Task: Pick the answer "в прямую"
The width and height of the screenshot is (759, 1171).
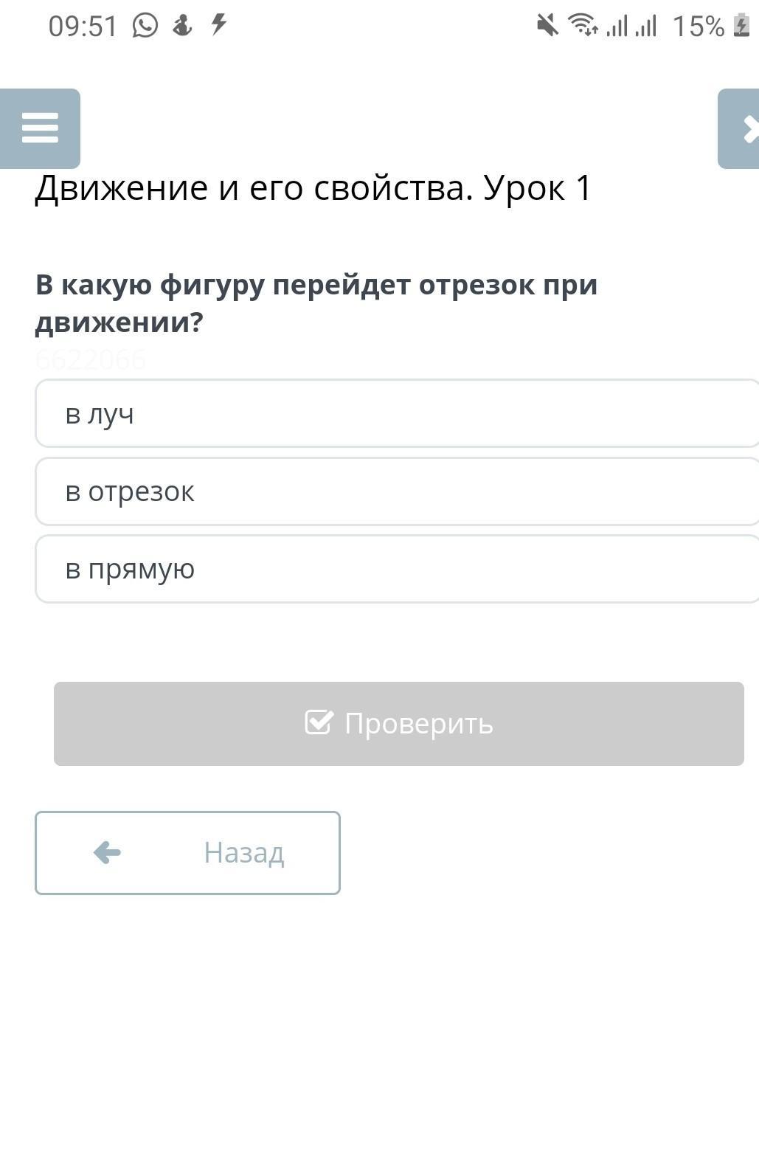Action: [397, 569]
